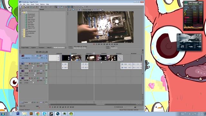The image size is (206, 116).
Task: Click Play in timeline transport bar
Action: point(58,107)
